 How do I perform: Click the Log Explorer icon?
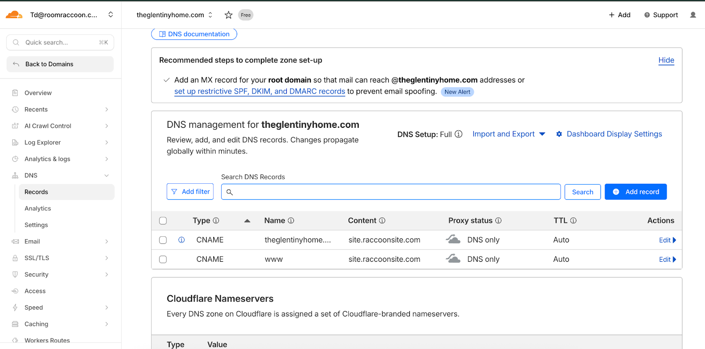pos(15,142)
